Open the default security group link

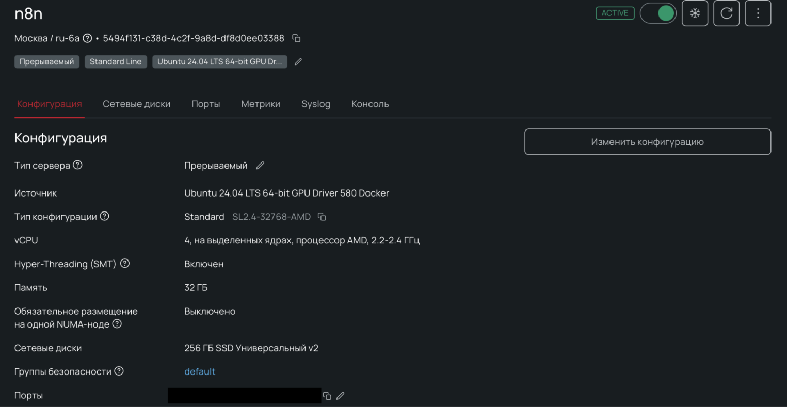pyautogui.click(x=200, y=371)
